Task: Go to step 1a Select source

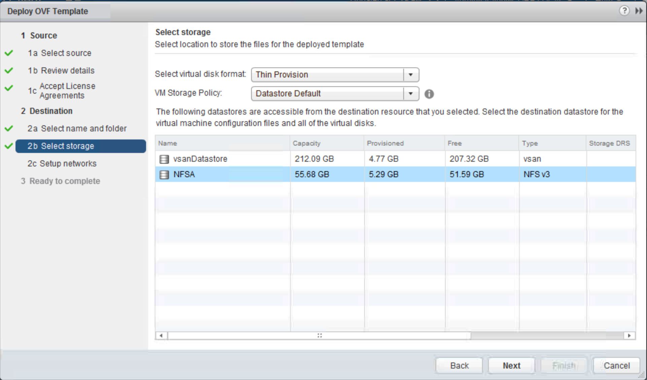Action: [x=66, y=53]
